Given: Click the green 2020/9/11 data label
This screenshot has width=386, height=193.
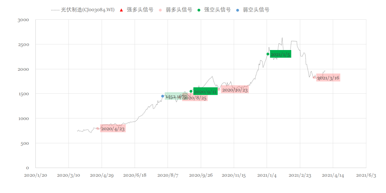Looking at the screenshot, I should coord(206,91).
